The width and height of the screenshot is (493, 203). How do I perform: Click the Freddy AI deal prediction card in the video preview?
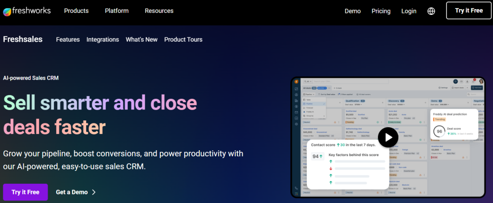coord(454,124)
